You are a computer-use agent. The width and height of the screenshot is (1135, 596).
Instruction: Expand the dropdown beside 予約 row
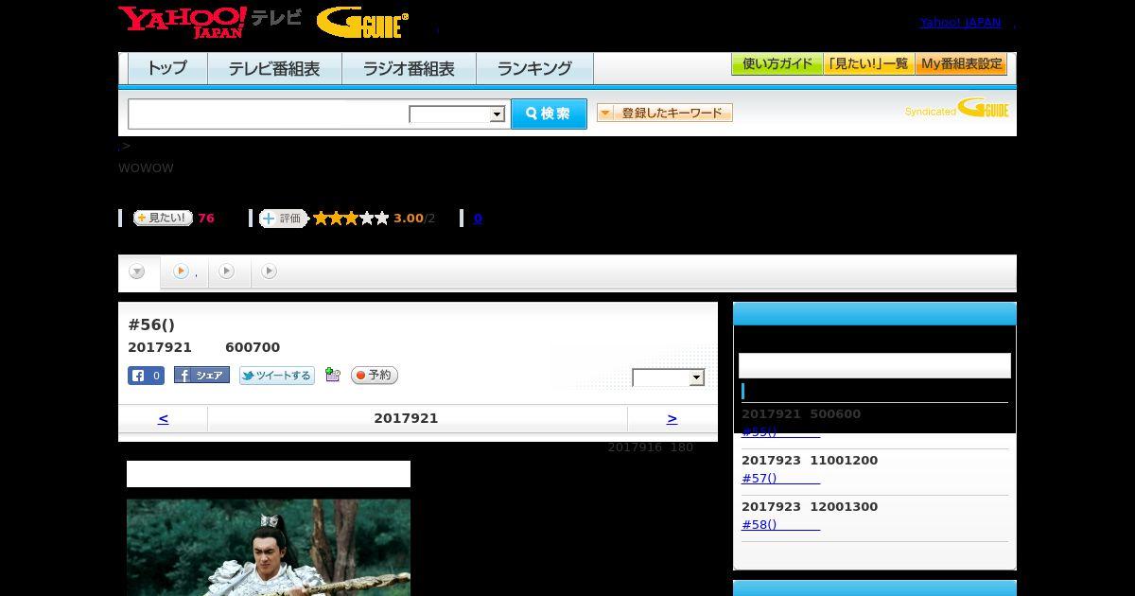tap(669, 377)
